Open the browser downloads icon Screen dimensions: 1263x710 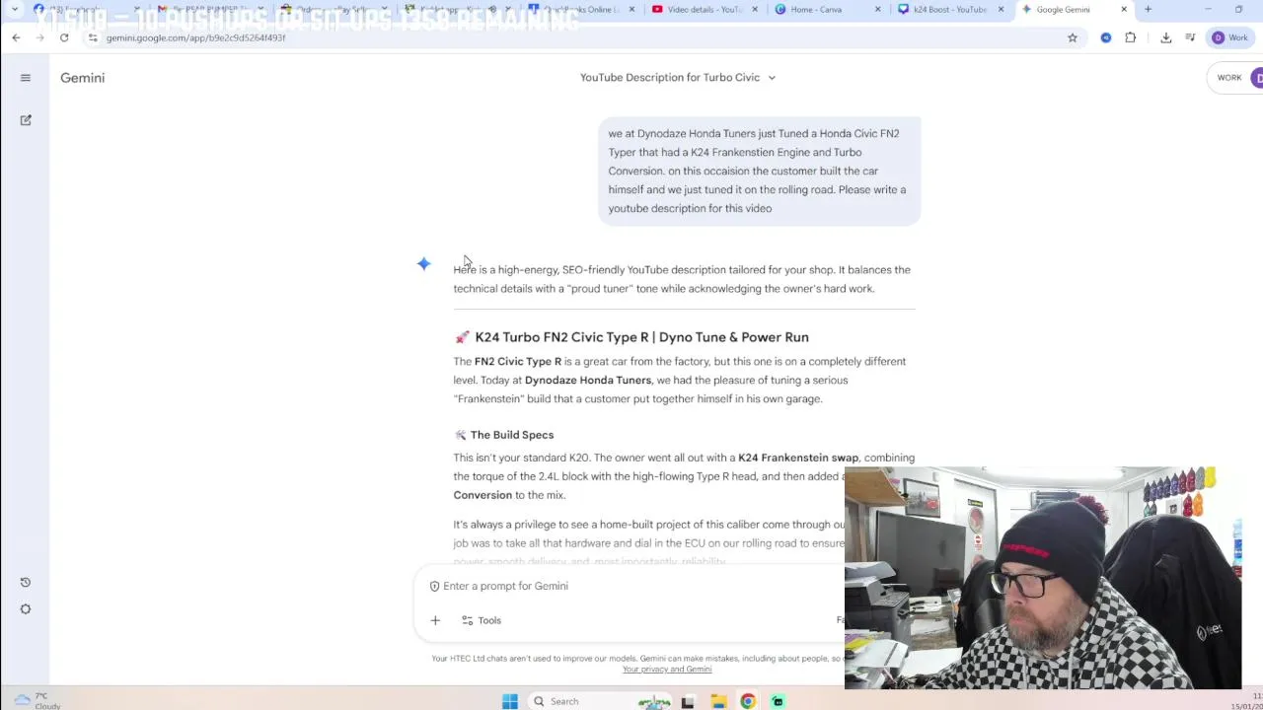click(1166, 37)
